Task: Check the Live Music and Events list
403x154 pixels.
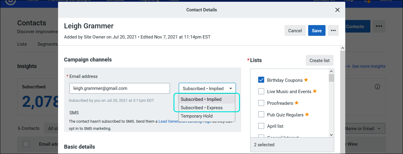Action: click(261, 91)
